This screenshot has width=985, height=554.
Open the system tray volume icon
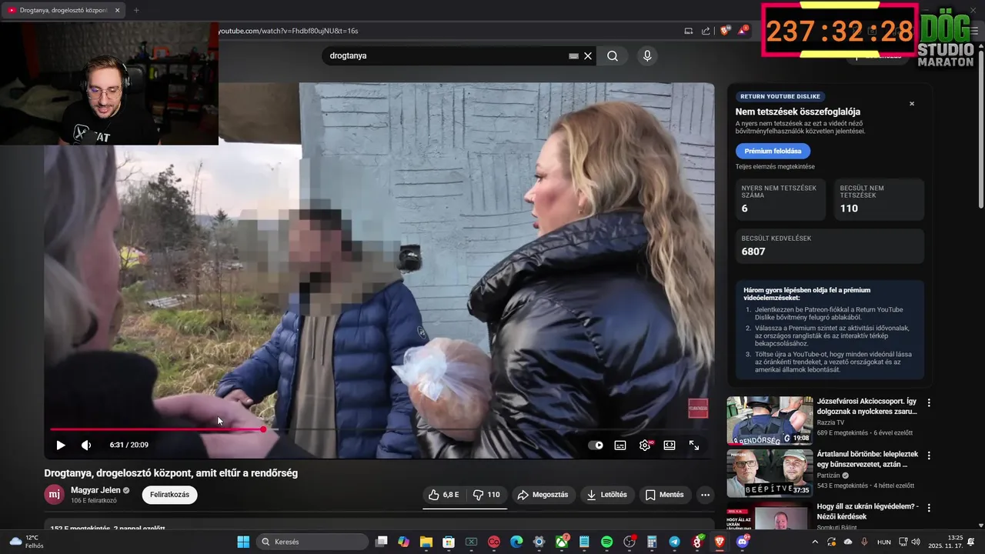point(916,542)
